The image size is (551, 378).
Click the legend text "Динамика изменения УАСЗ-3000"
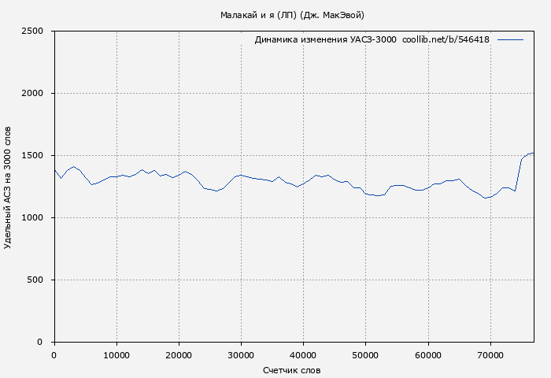click(x=325, y=39)
